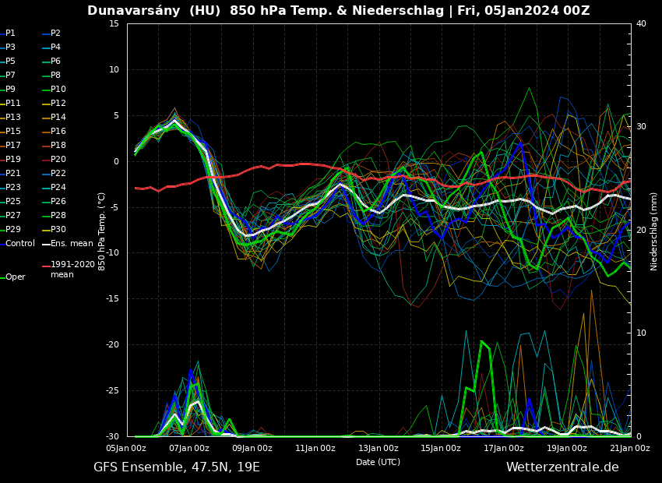
Task: Click the Niederschlag (mm) right axis title
Action: tap(654, 231)
